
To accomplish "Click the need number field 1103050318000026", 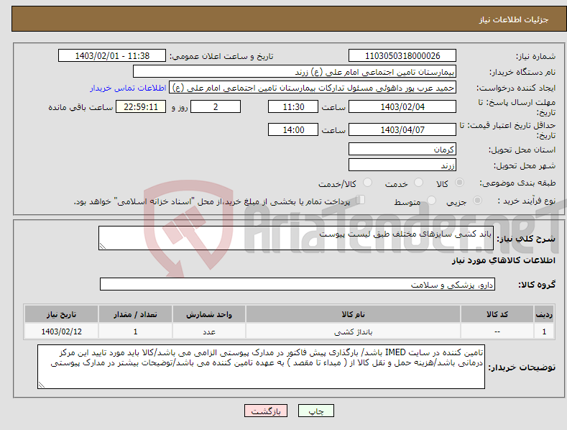I will pos(402,56).
